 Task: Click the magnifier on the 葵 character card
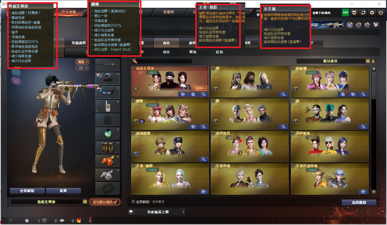(283, 94)
